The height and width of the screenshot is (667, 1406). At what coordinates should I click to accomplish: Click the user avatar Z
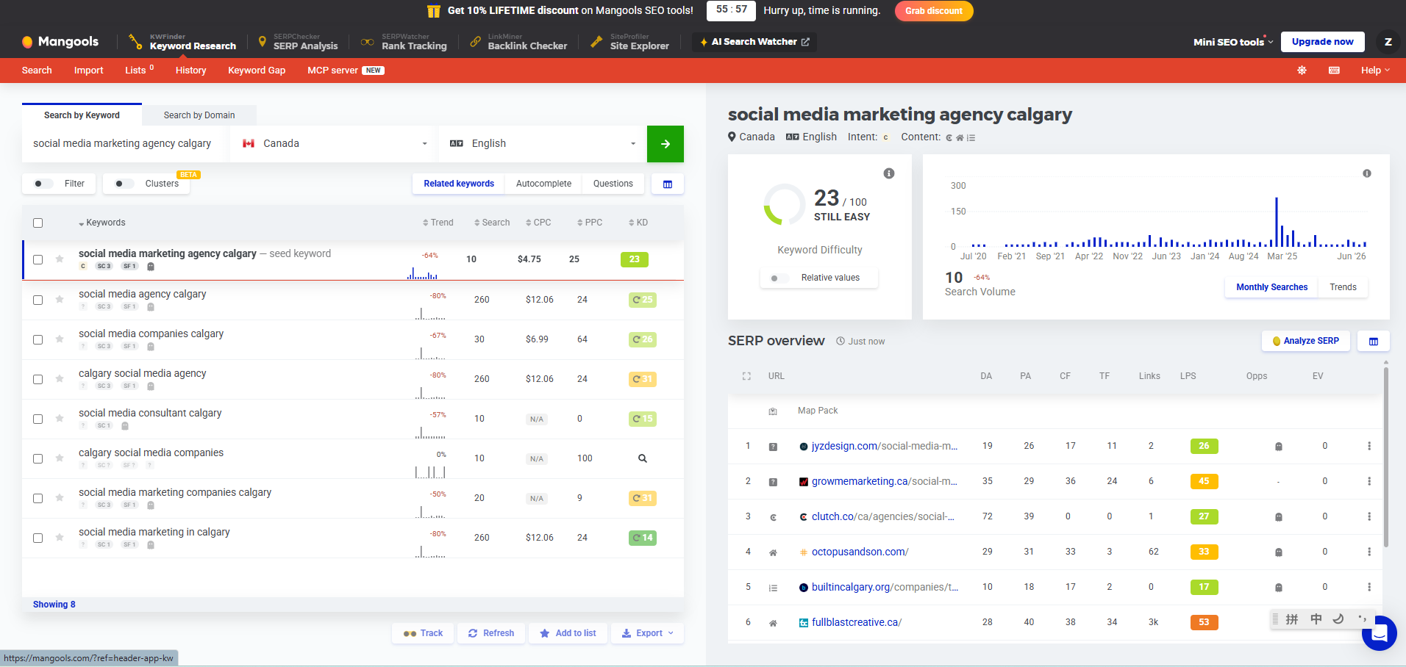click(1388, 42)
